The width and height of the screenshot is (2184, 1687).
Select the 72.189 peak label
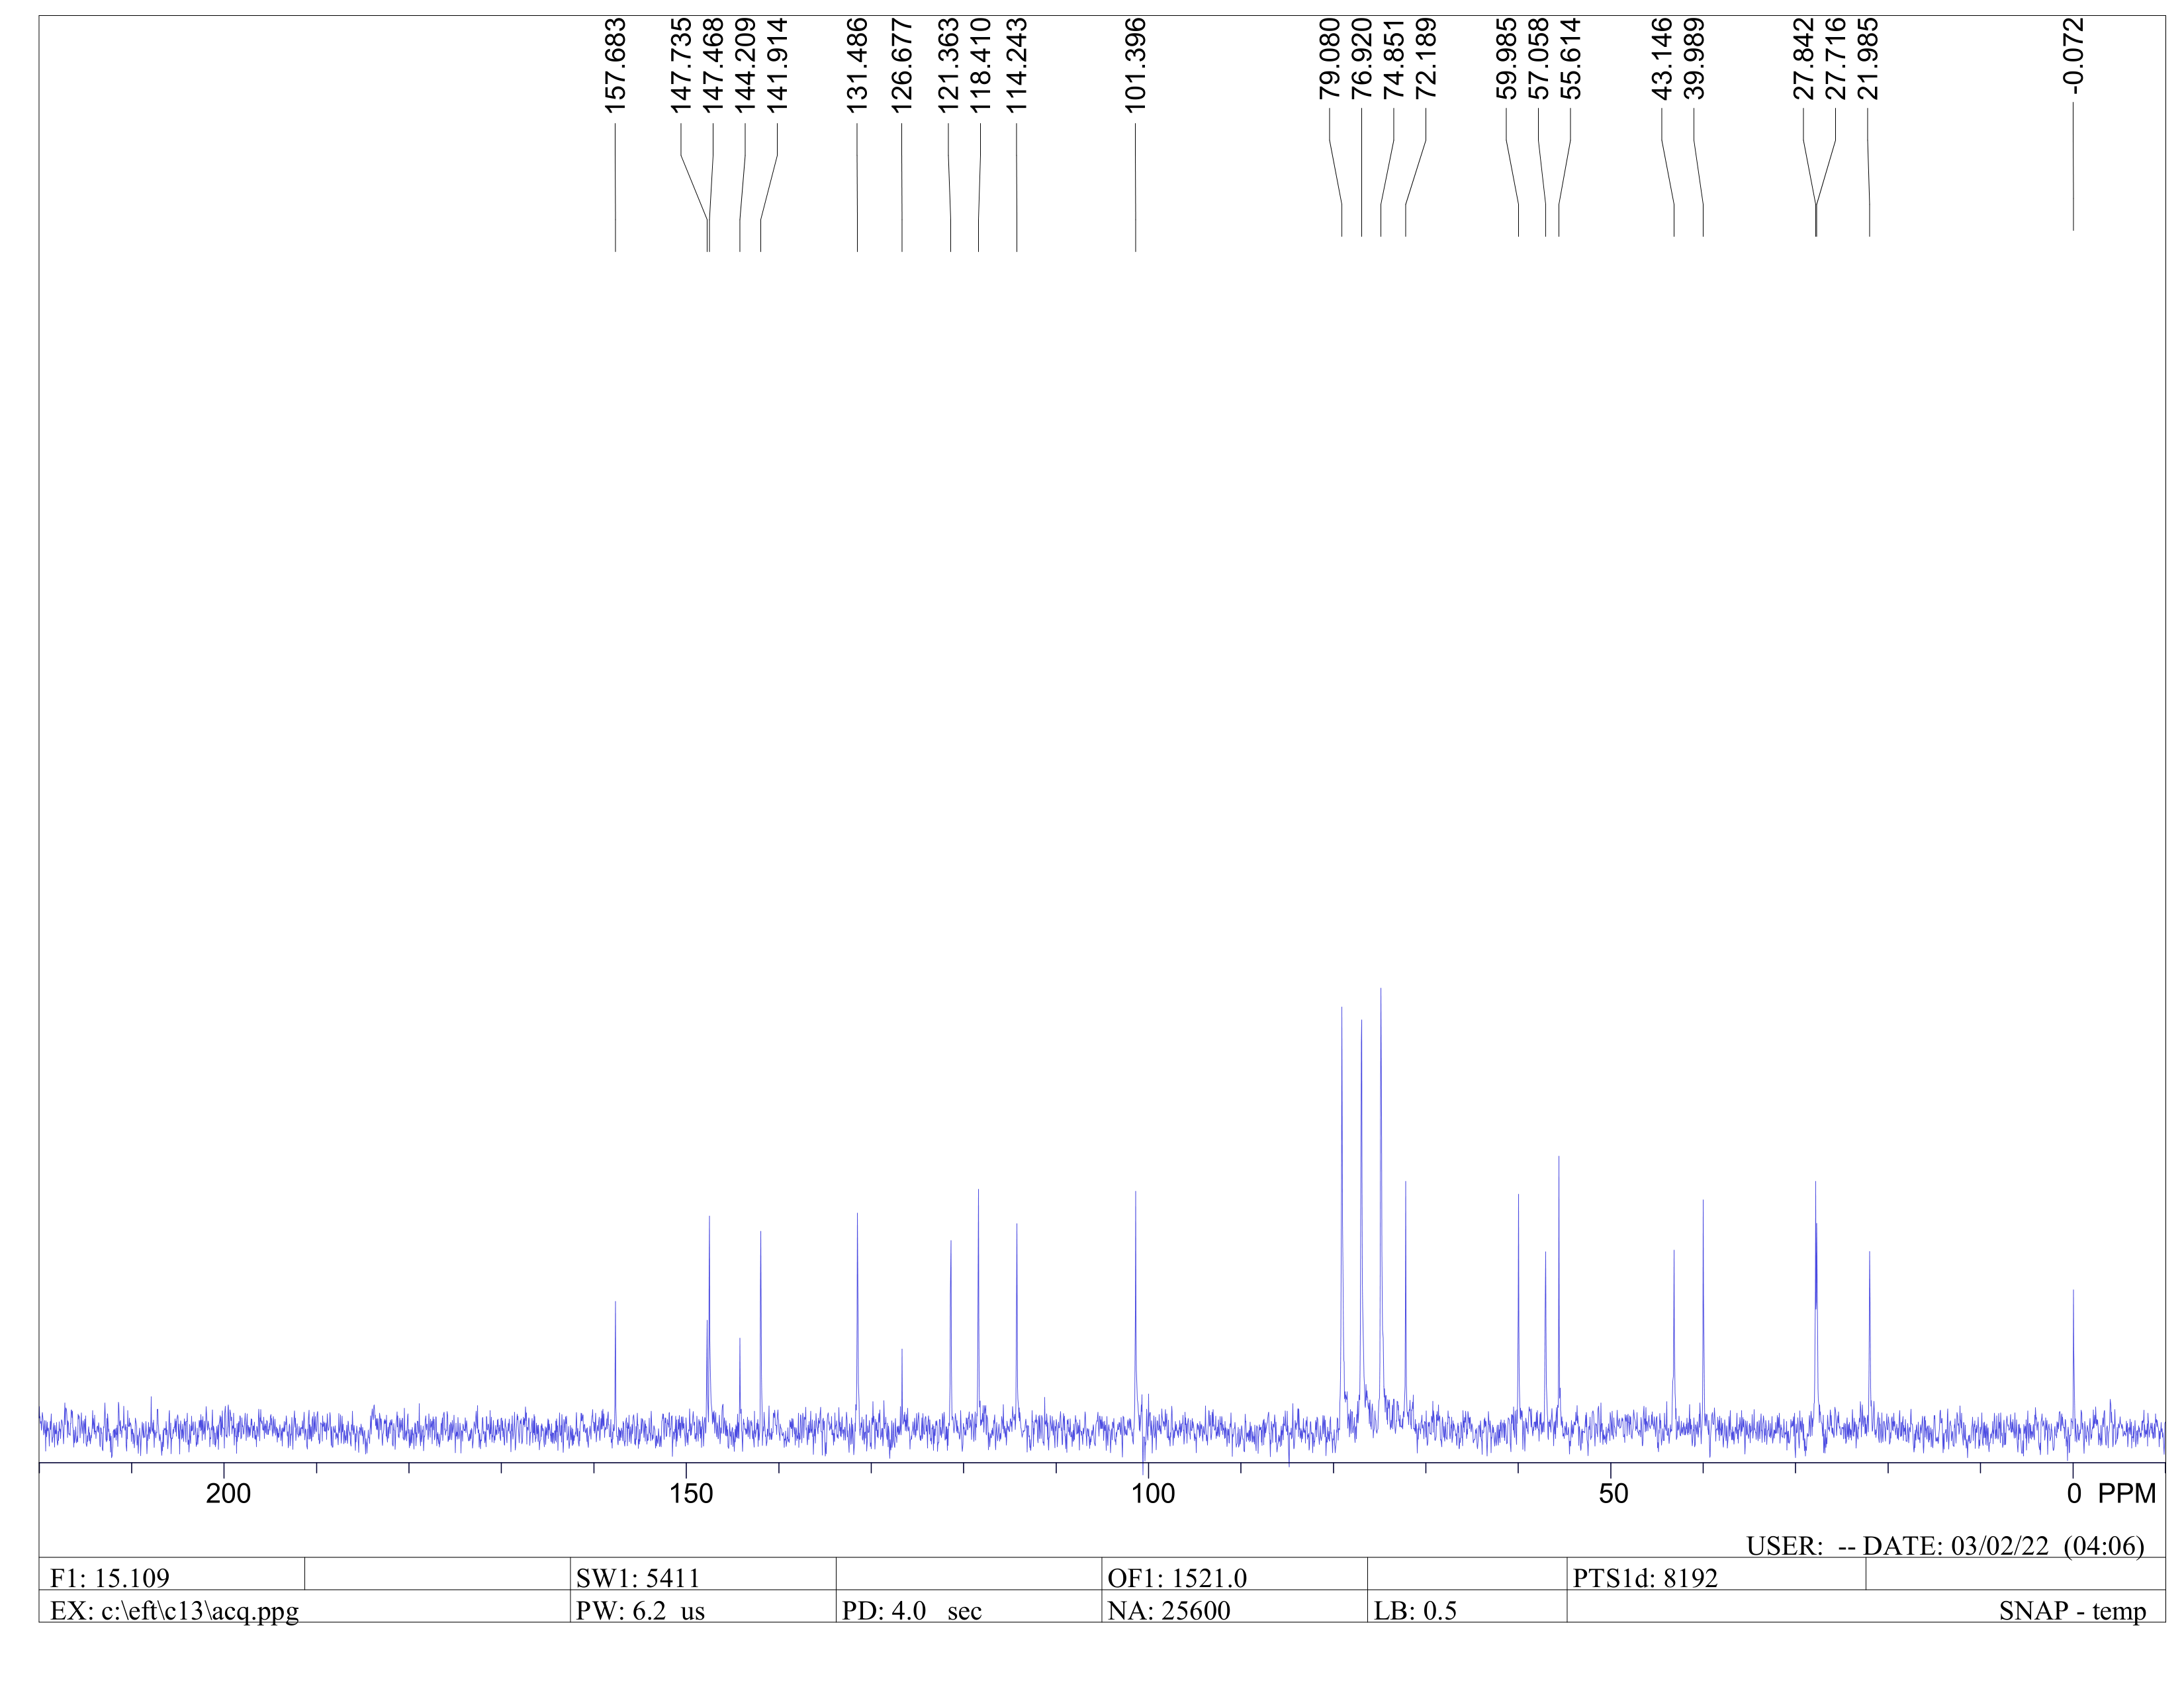(1425, 58)
